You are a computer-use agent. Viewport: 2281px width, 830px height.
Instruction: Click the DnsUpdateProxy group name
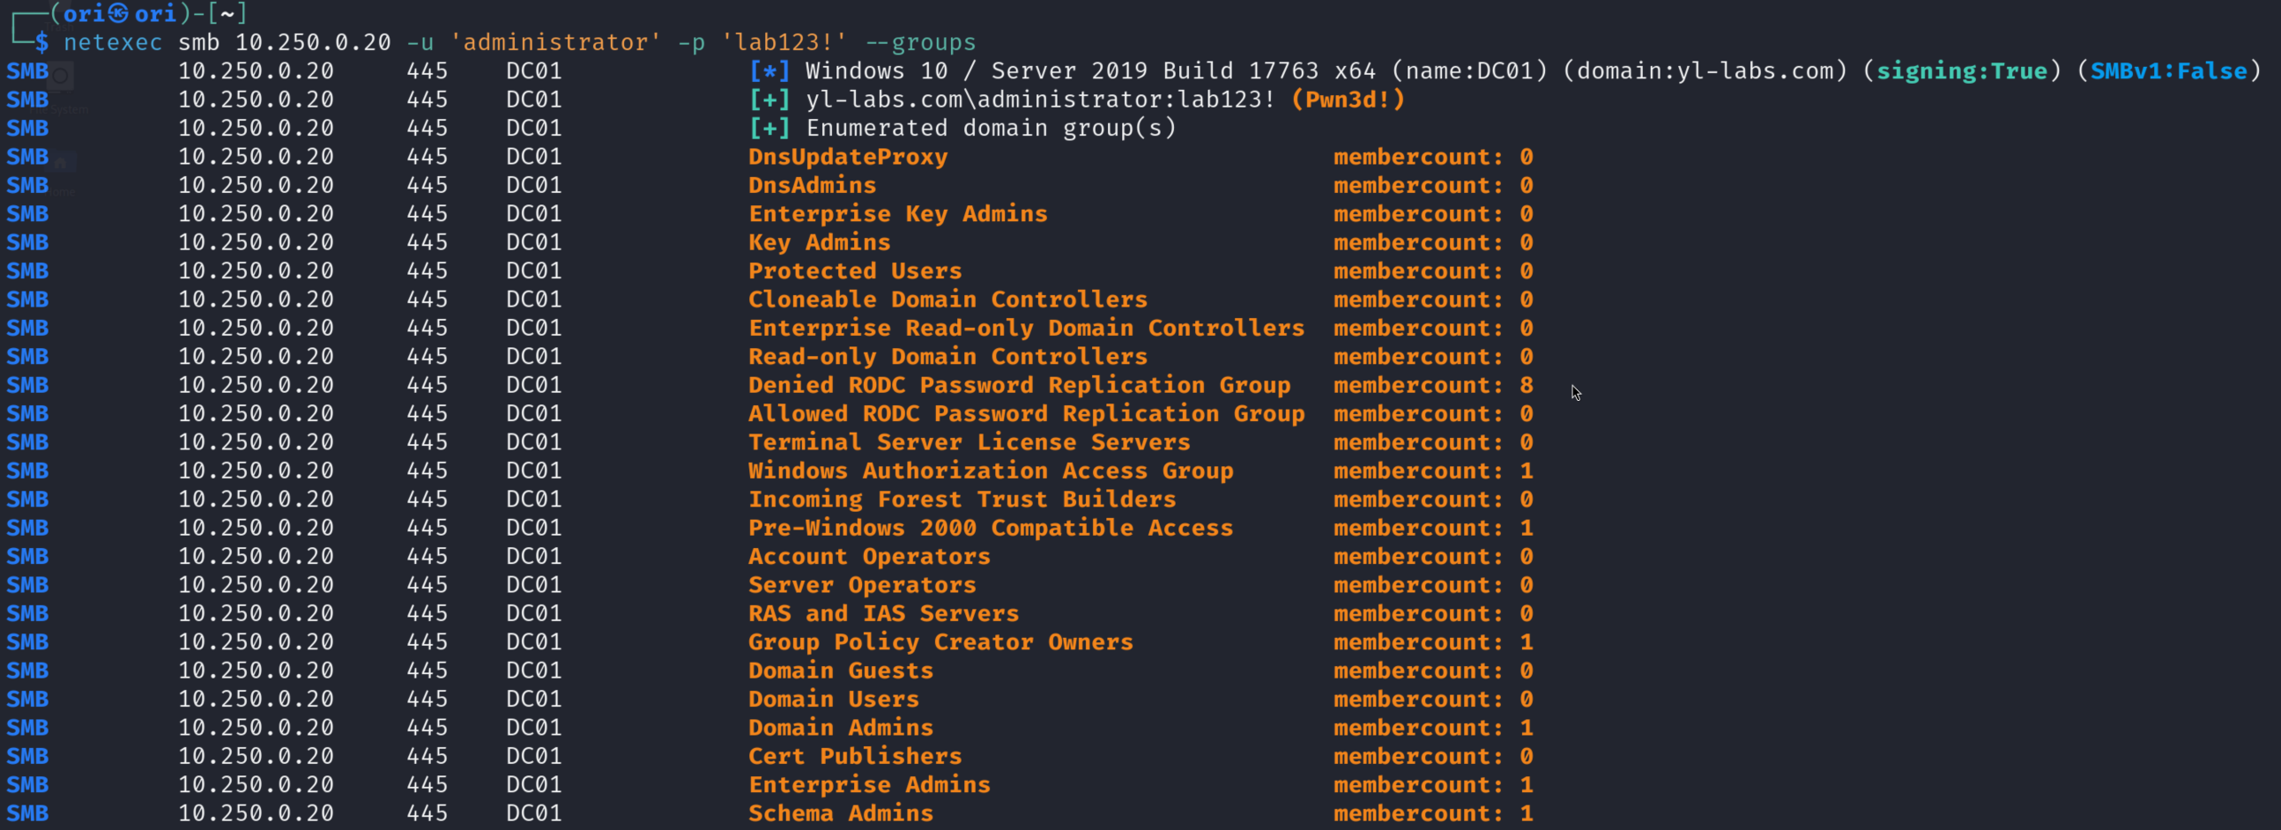point(847,157)
